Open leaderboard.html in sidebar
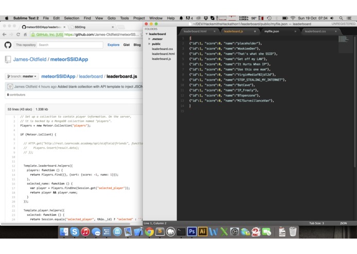357x254 pixels. point(163,54)
